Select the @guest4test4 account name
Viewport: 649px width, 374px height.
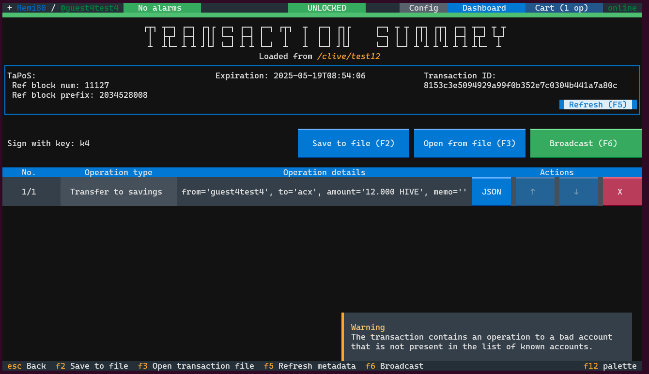[90, 8]
